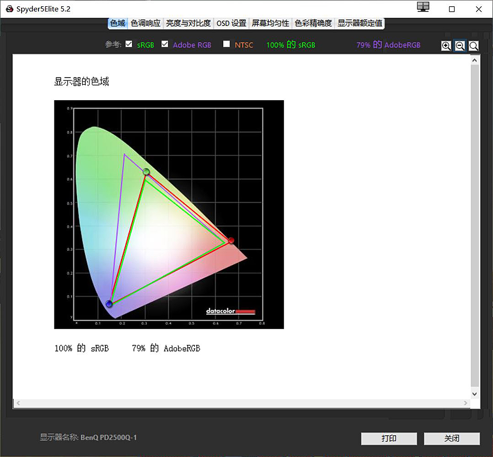Click the zoom out magnifier icon
Viewport: 493px width, 457px height.
coord(460,46)
